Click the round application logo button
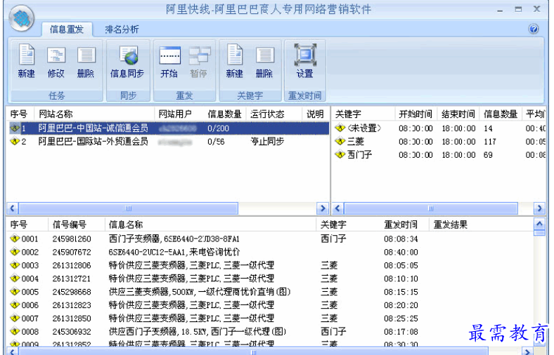 [22, 18]
